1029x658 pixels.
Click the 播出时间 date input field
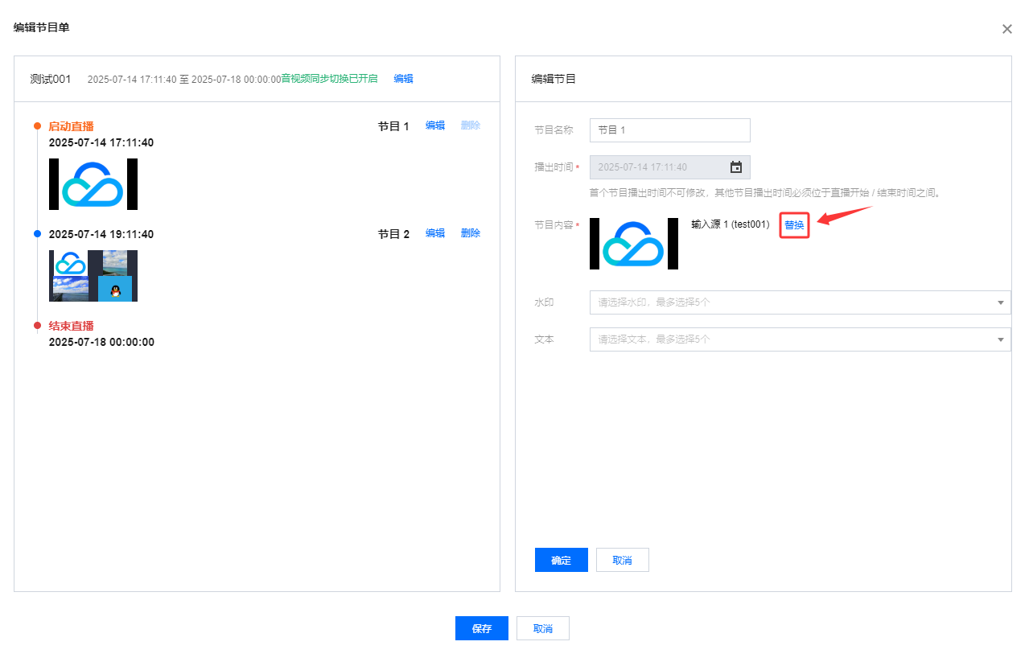670,167
